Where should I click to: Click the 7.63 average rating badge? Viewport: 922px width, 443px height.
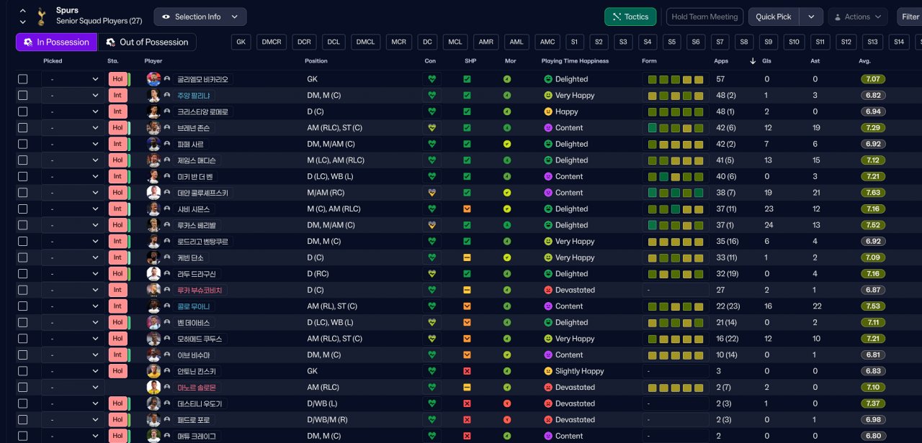[872, 193]
